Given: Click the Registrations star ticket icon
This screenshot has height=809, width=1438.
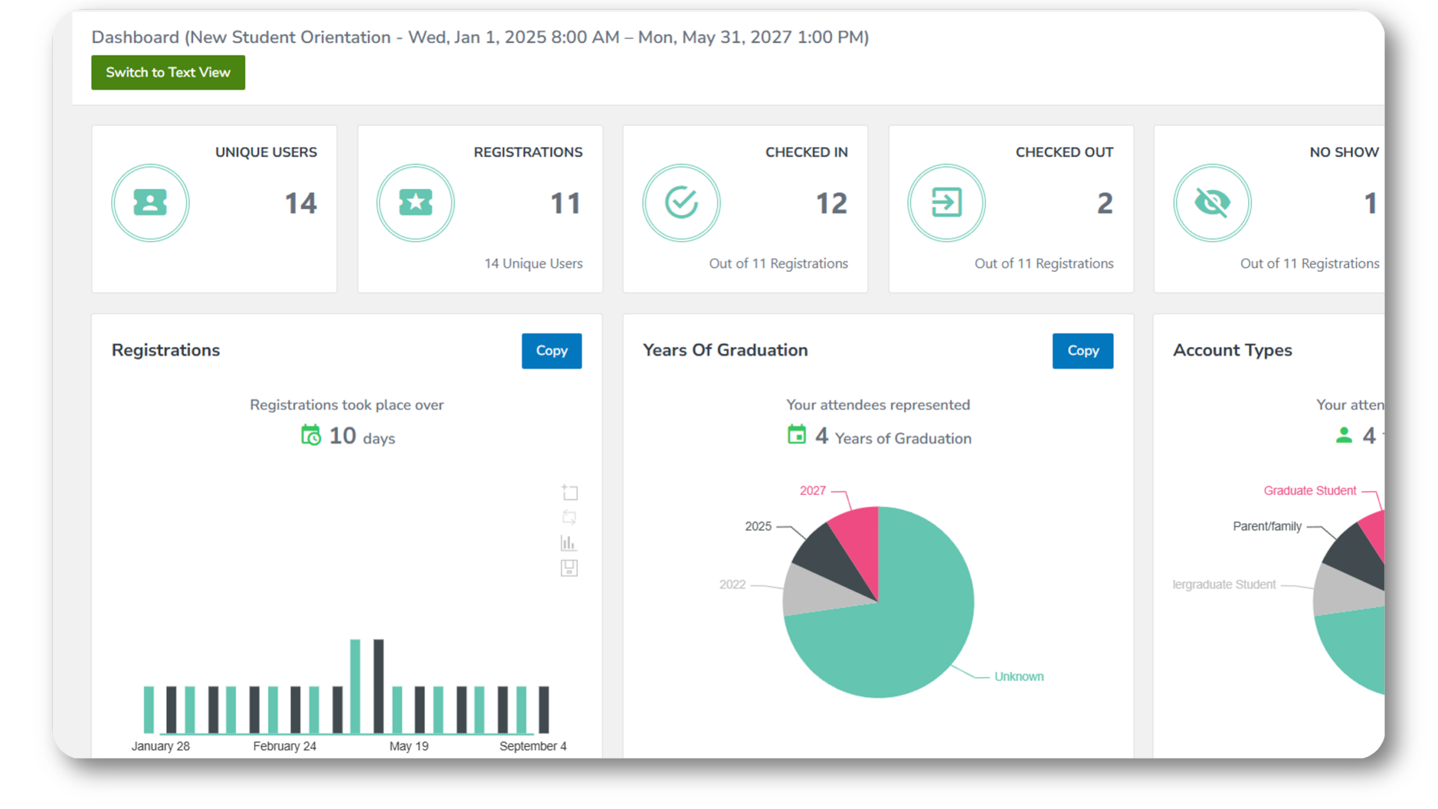Looking at the screenshot, I should point(416,203).
